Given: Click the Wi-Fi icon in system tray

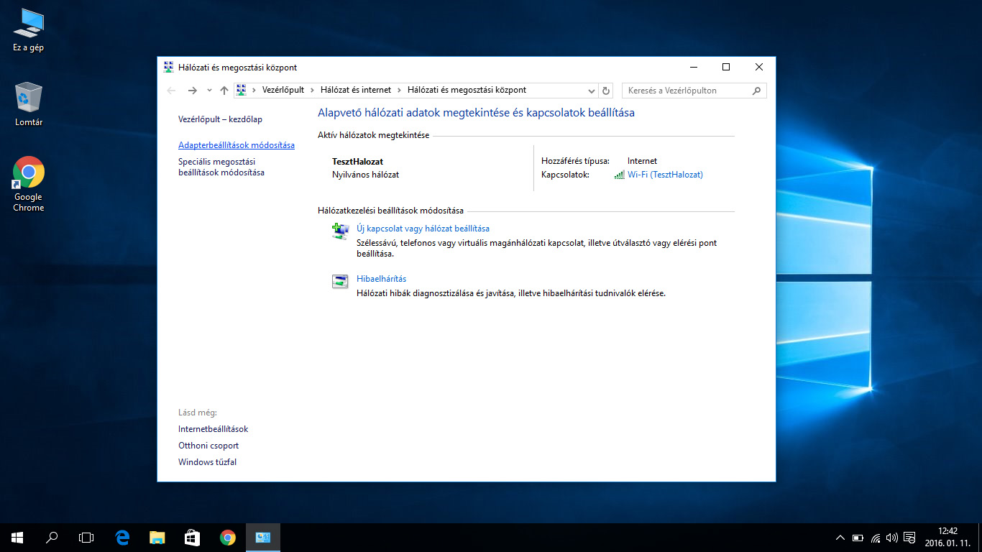Looking at the screenshot, I should point(876,538).
